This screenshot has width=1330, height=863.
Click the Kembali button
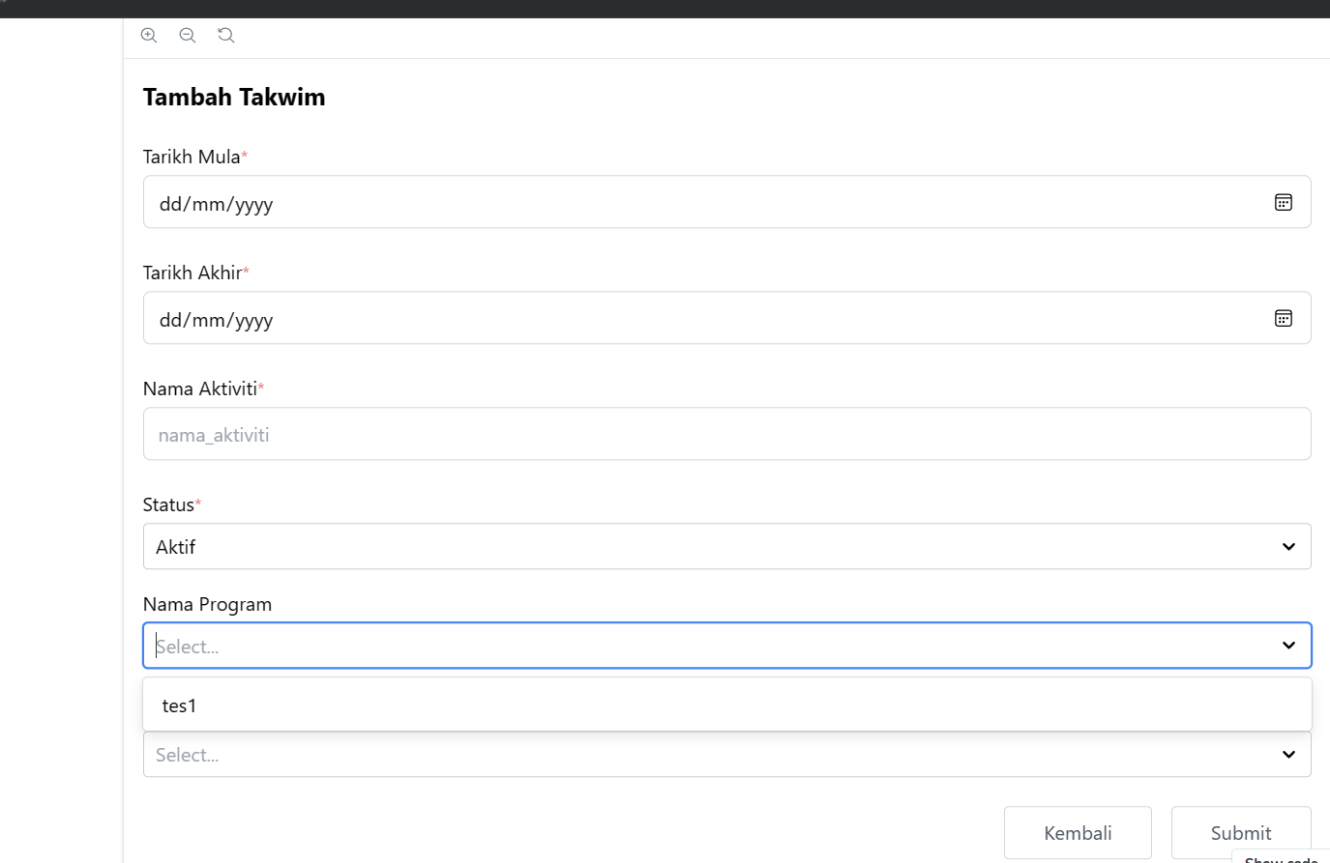coord(1078,833)
